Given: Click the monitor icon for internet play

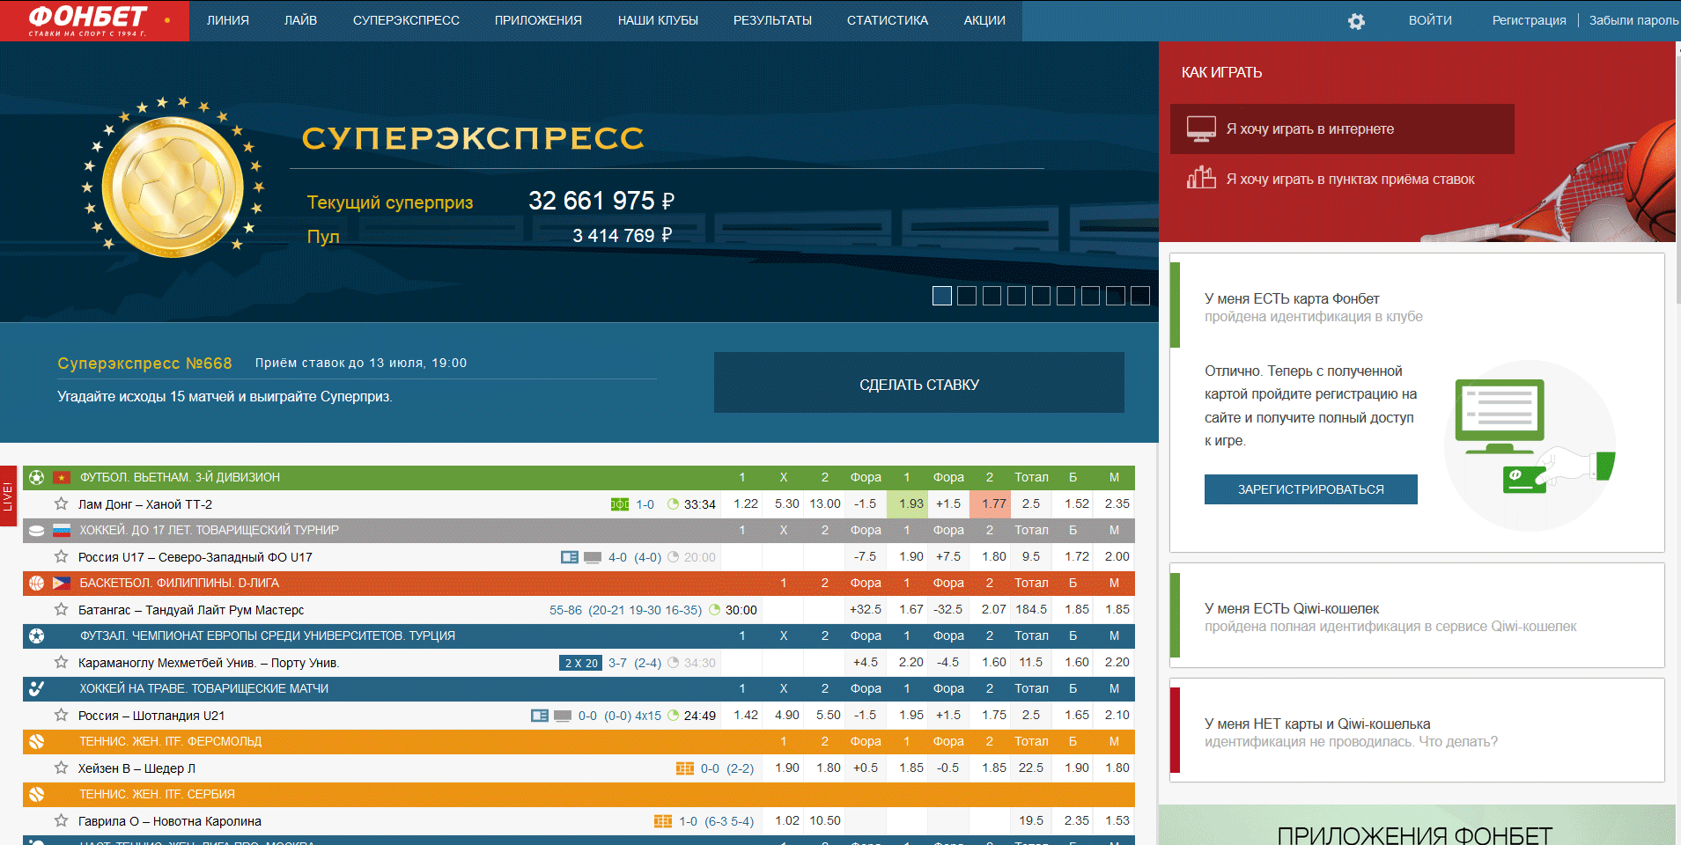Looking at the screenshot, I should pos(1201,129).
